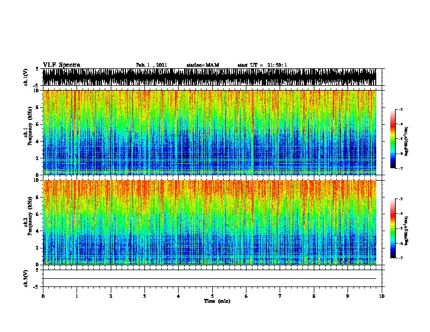The width and height of the screenshot is (430, 332).
Task: Click time axis tick label "10"
Action: coord(382,296)
